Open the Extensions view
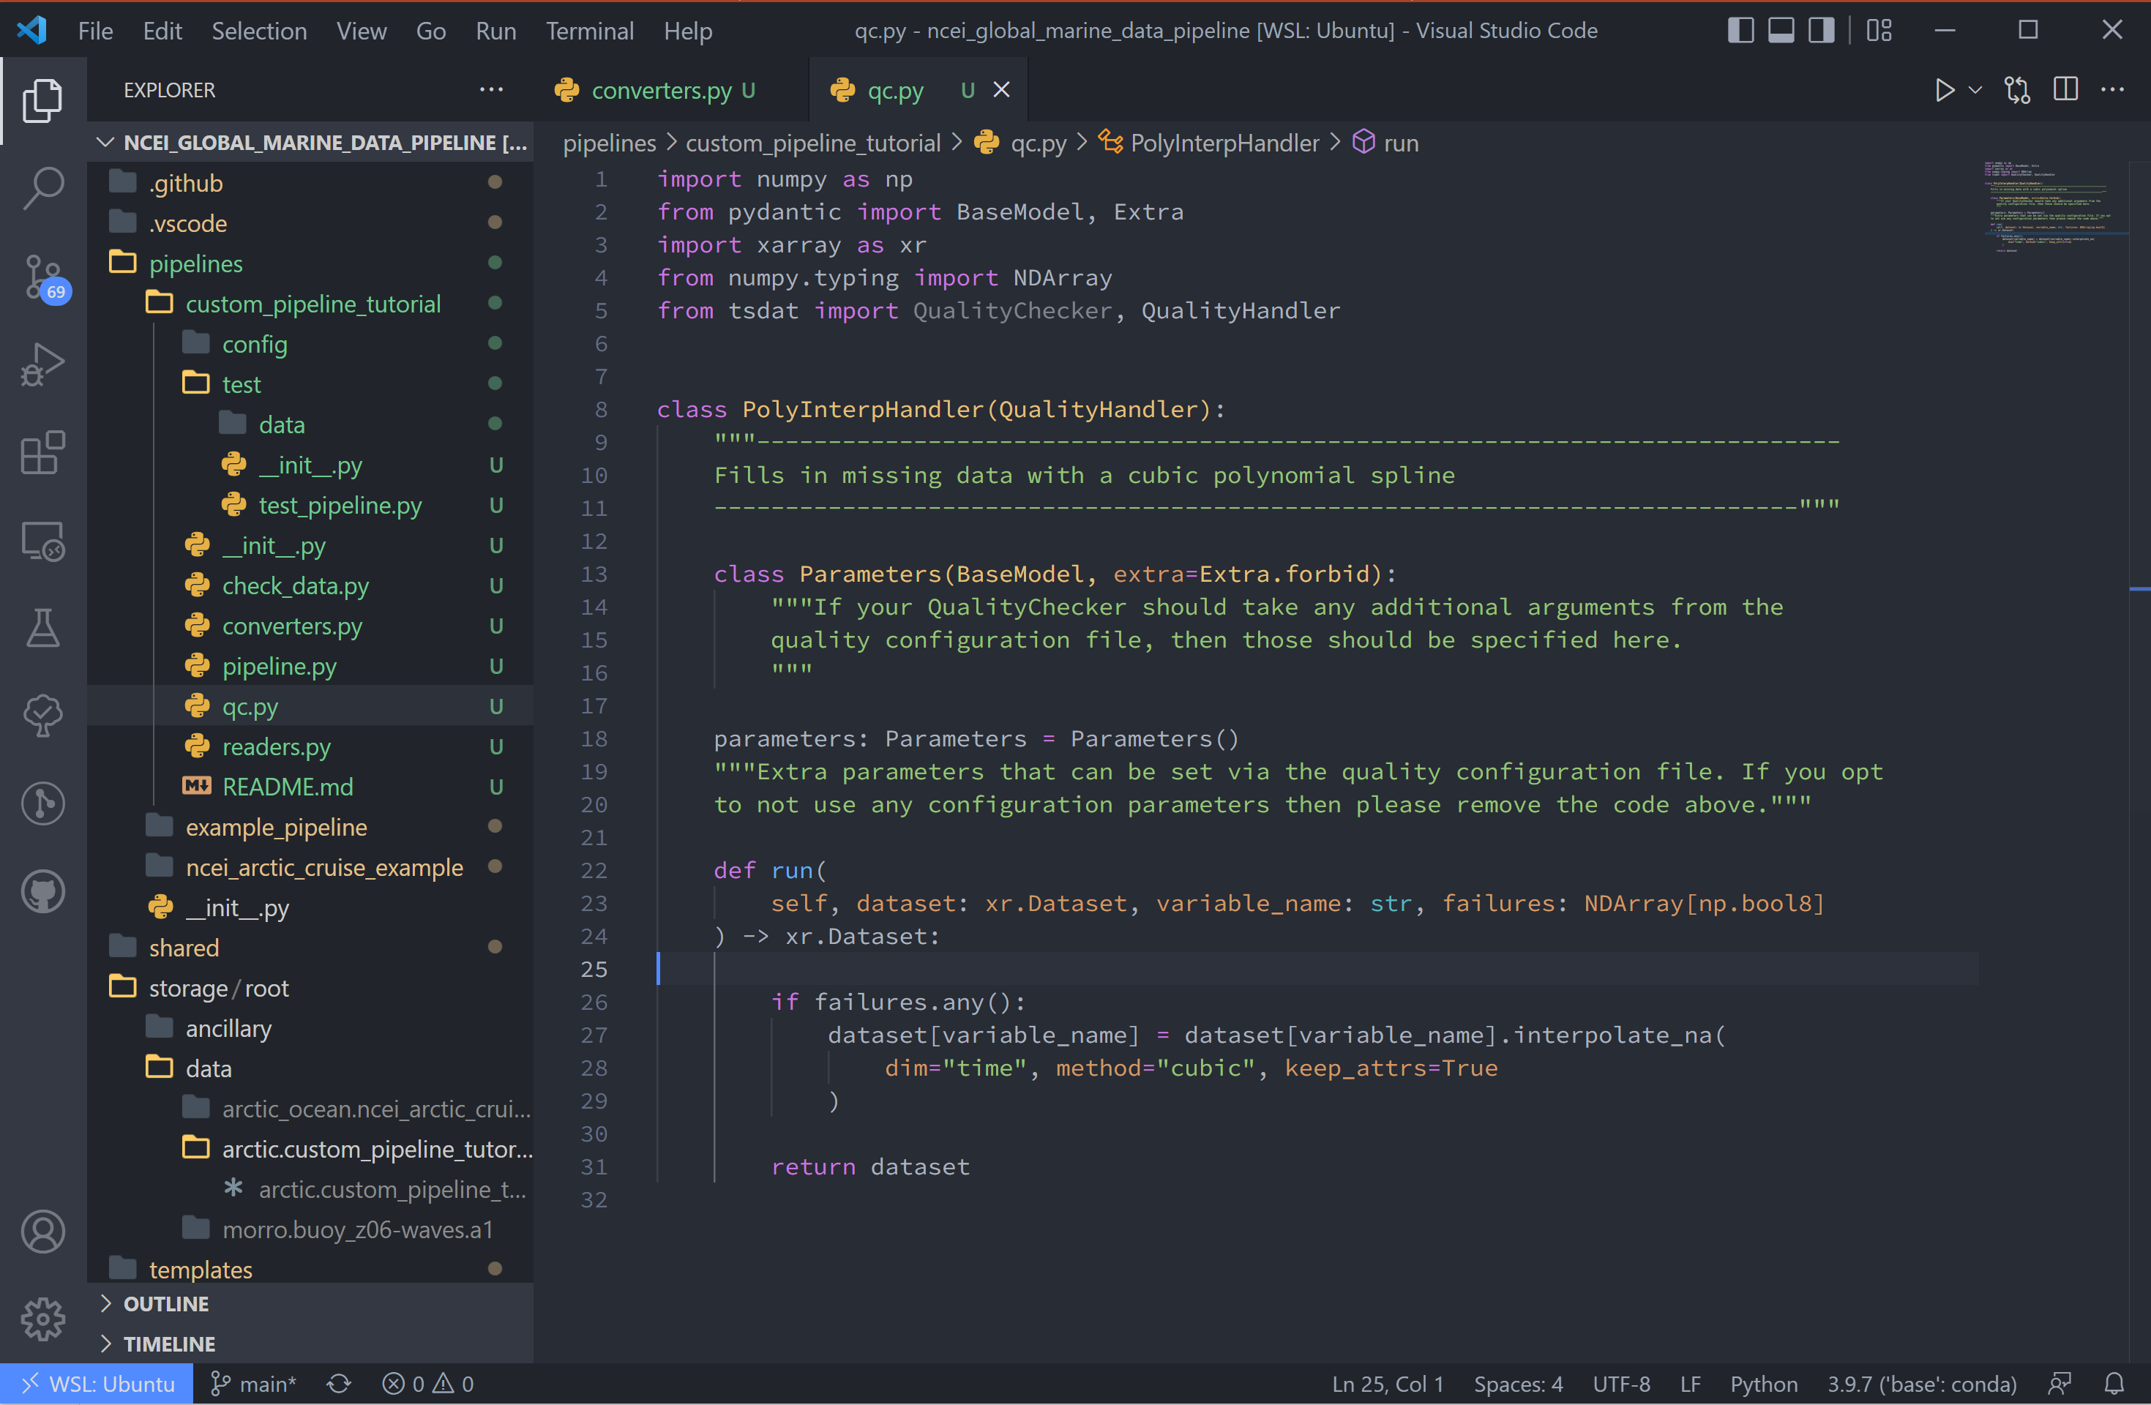The image size is (2151, 1405). tap(42, 452)
